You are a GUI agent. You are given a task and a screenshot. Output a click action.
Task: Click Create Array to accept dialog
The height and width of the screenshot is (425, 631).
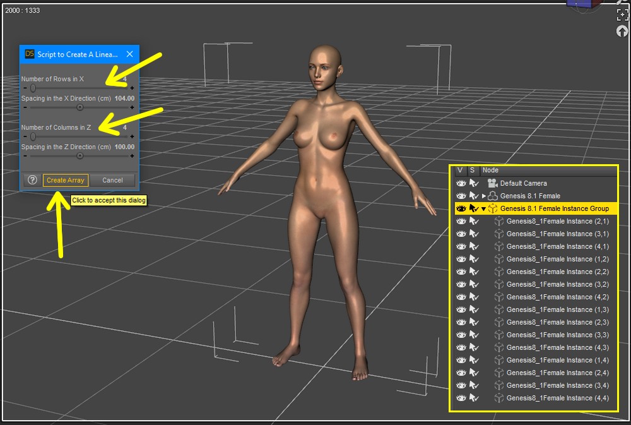(x=65, y=180)
